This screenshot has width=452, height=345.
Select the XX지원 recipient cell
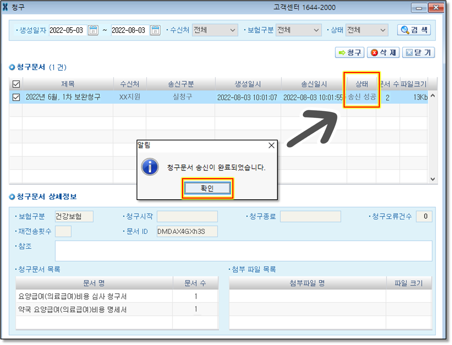point(129,97)
